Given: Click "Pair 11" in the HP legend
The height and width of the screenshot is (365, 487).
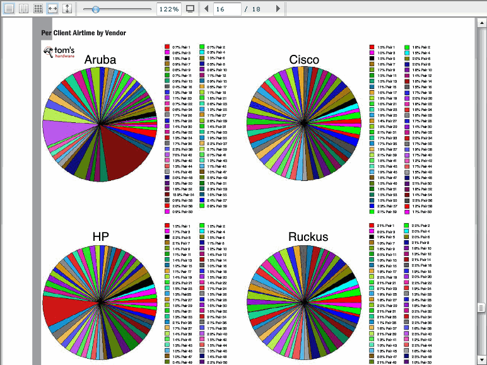Looking at the screenshot, I should (185, 255).
